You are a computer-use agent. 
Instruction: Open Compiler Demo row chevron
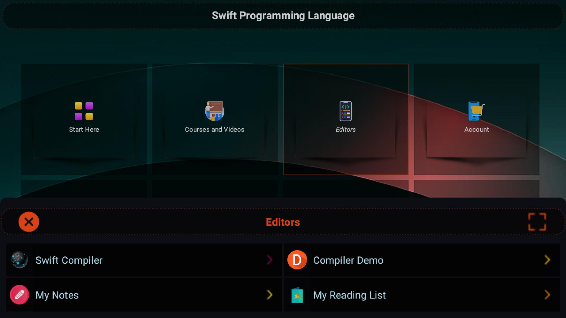pyautogui.click(x=547, y=260)
